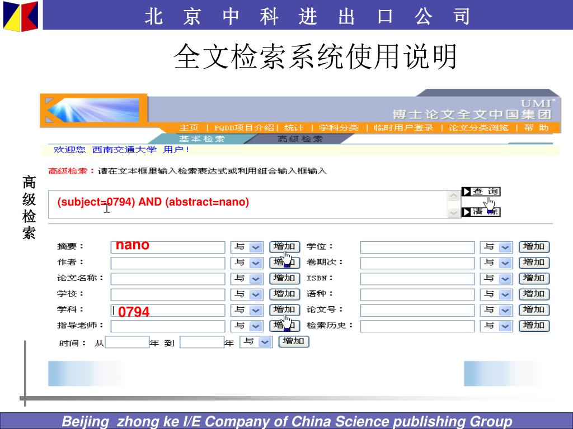573x429 pixels.
Task: Click the expression box scroll up arrow
Action: tap(453, 196)
